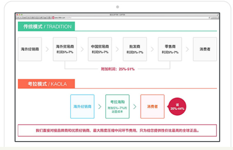The image size is (233, 150).
Task: Click the green 考拉海购 box
Action: pyautogui.click(x=117, y=106)
